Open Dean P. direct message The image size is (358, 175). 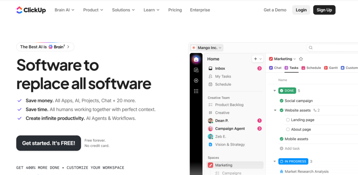tap(235, 121)
